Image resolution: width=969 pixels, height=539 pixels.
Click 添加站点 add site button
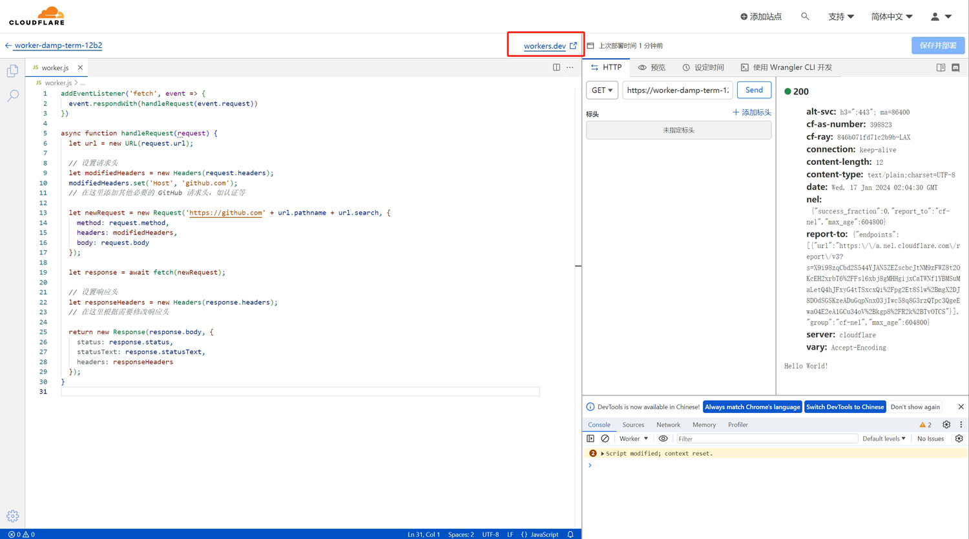coord(761,17)
